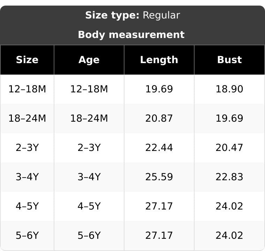The width and height of the screenshot is (265, 251).
Task: Click the Bust column header
Action: point(229,60)
